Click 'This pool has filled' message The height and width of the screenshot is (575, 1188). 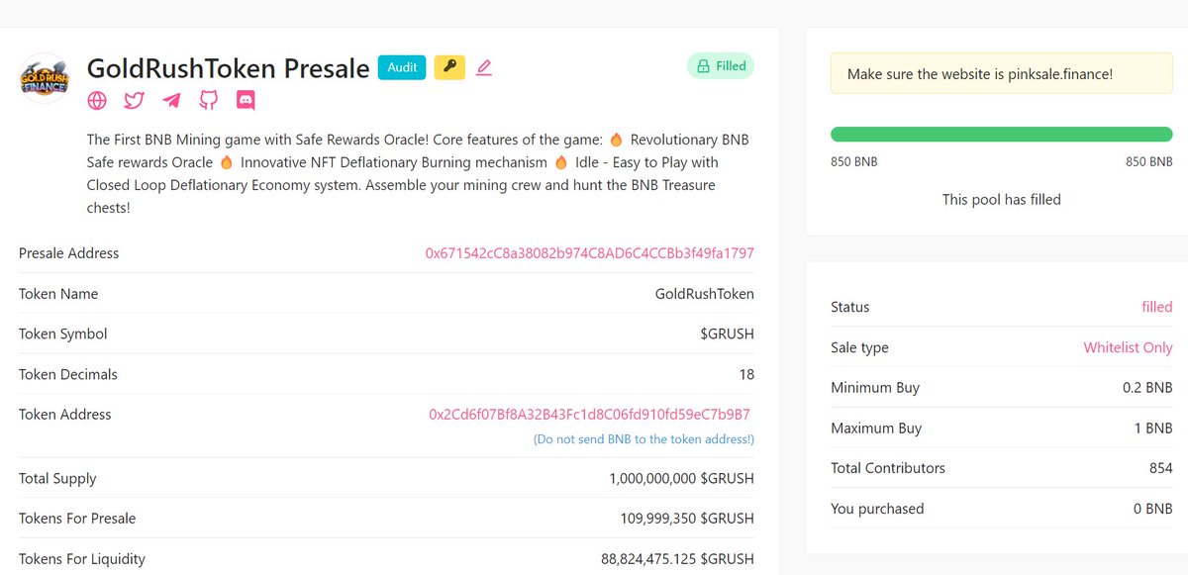[x=1002, y=200]
